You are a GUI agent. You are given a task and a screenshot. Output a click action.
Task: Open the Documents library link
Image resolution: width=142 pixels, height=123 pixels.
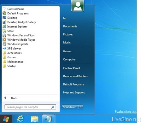pyautogui.click(x=70, y=26)
